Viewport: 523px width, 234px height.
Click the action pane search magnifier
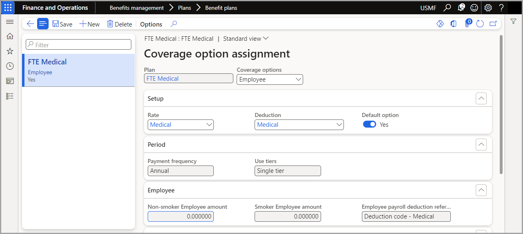click(174, 24)
